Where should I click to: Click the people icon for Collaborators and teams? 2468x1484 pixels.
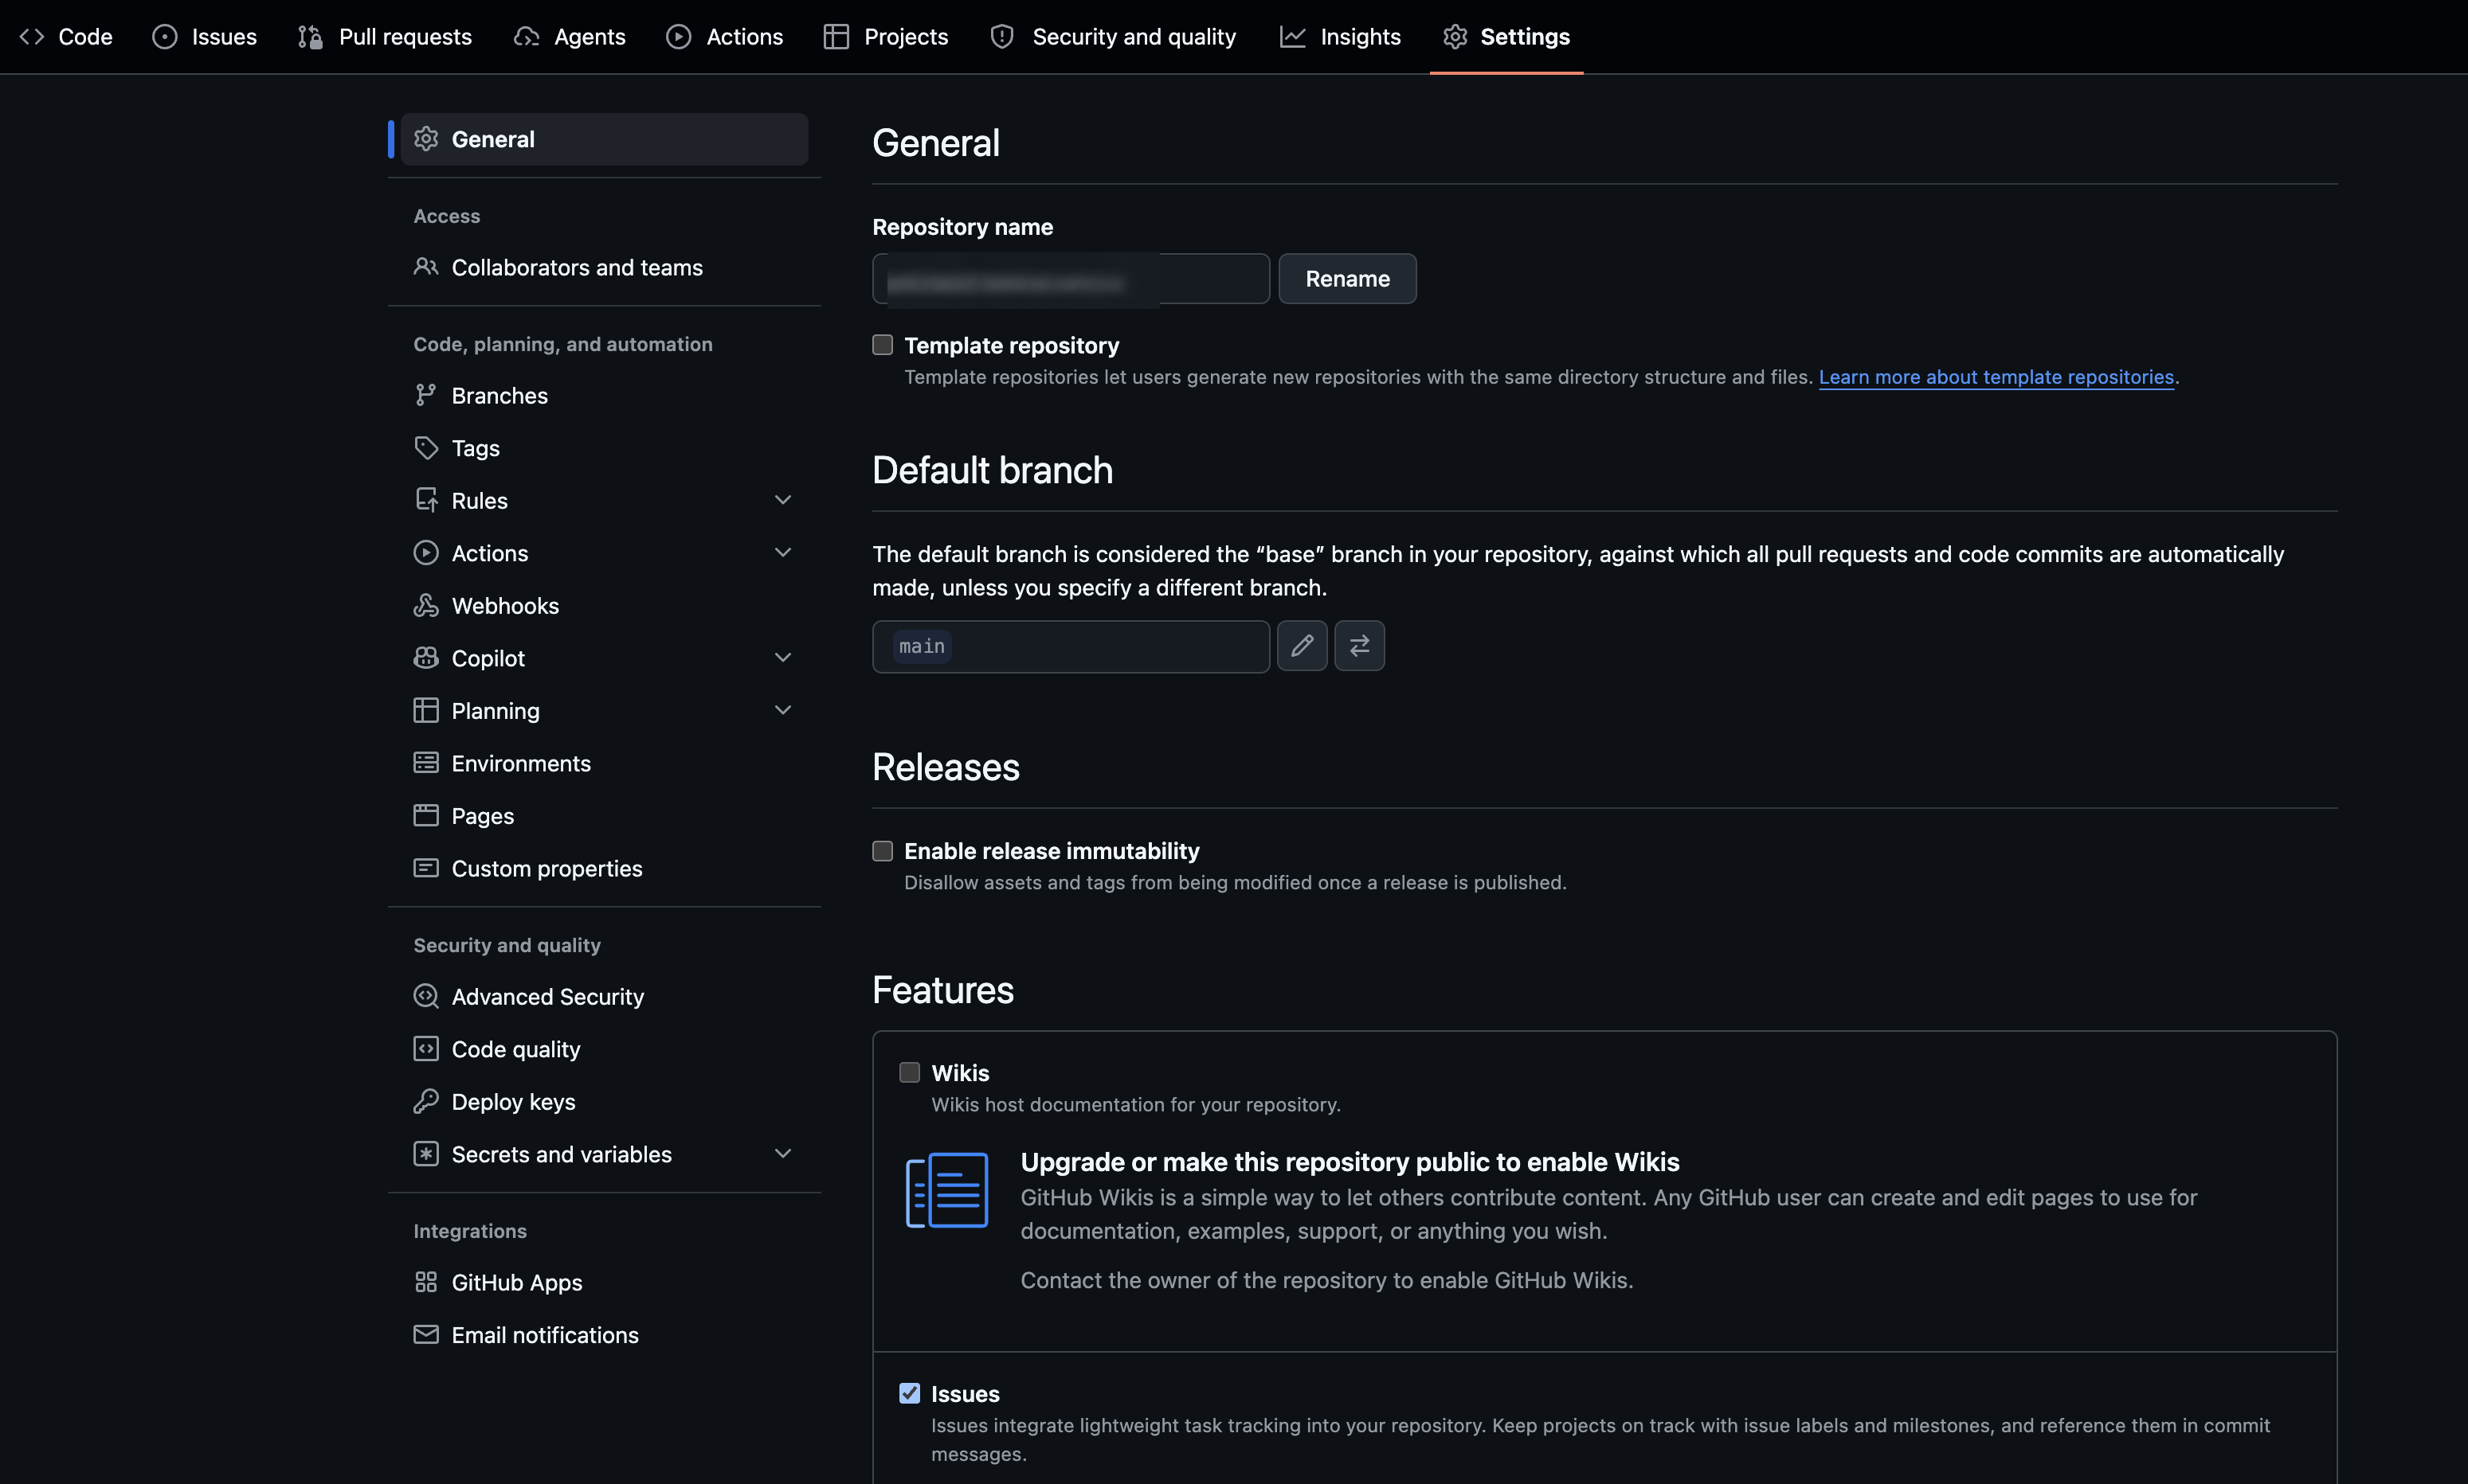pos(426,267)
